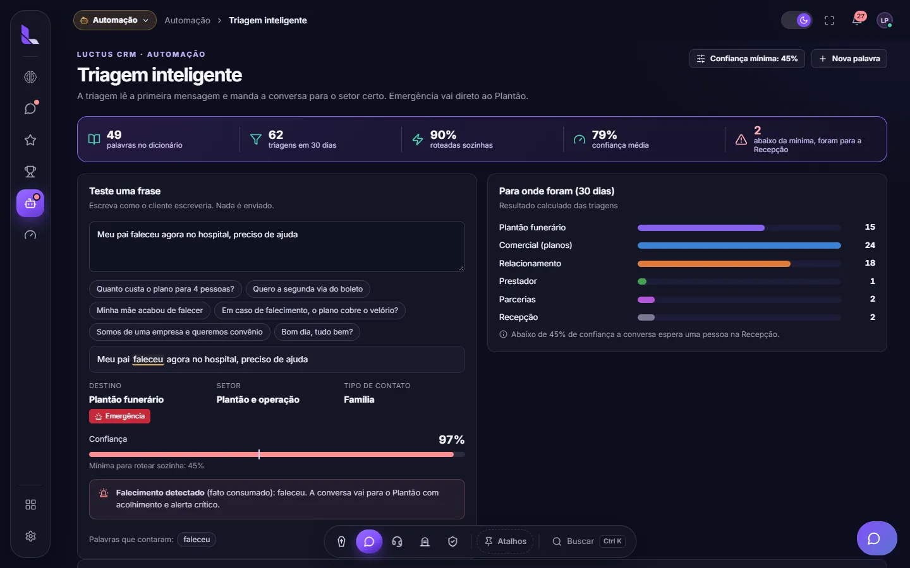Click the purple chat icon in the bottom dock

369,541
